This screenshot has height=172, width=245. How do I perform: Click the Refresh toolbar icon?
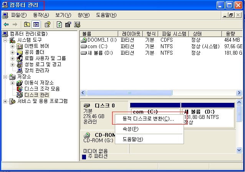coord(59,24)
